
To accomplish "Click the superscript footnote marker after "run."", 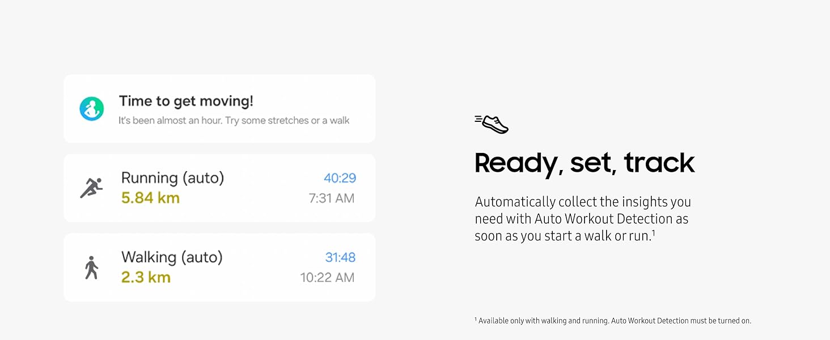I will [653, 232].
